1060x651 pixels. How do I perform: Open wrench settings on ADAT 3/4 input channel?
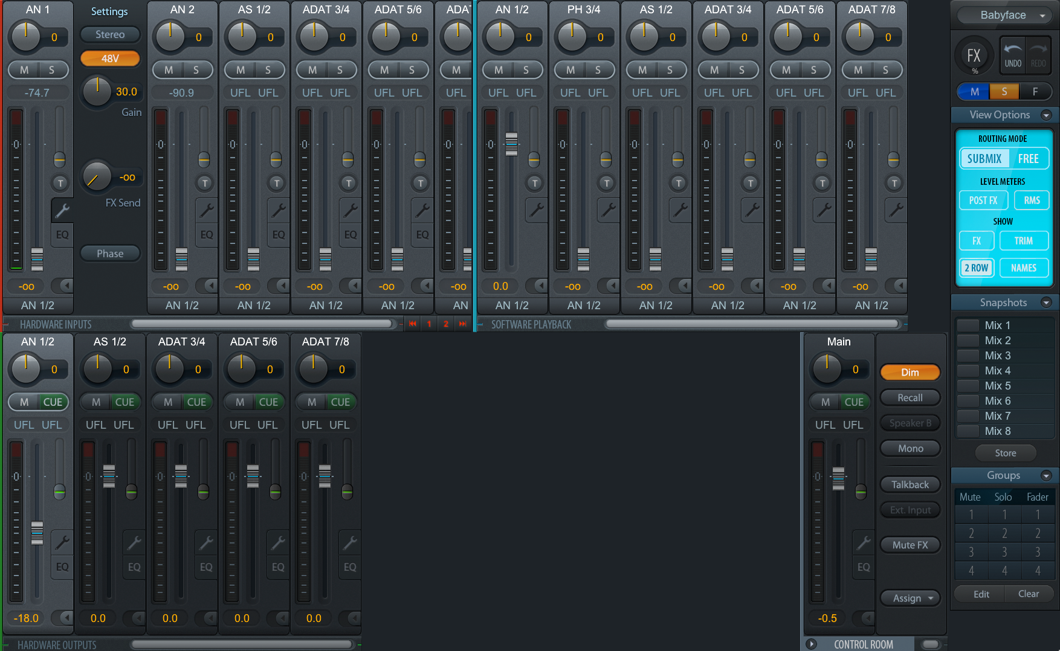tap(350, 210)
